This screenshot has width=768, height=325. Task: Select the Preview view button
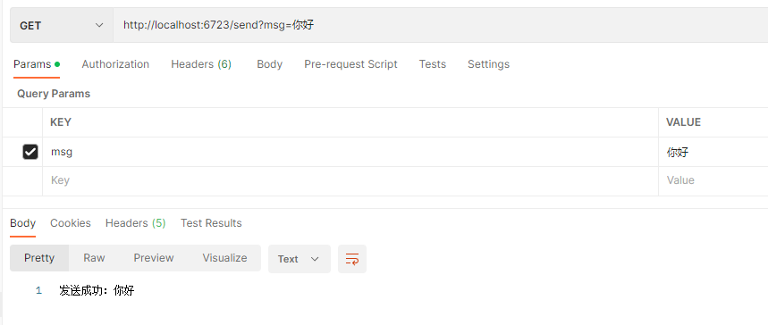point(154,258)
